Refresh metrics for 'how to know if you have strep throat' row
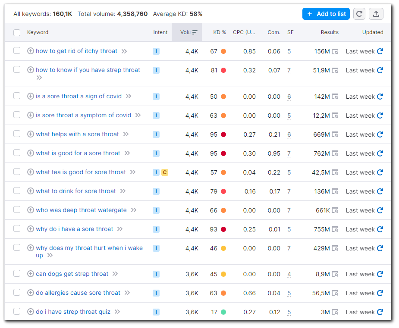This screenshot has height=328, width=399. coord(380,70)
